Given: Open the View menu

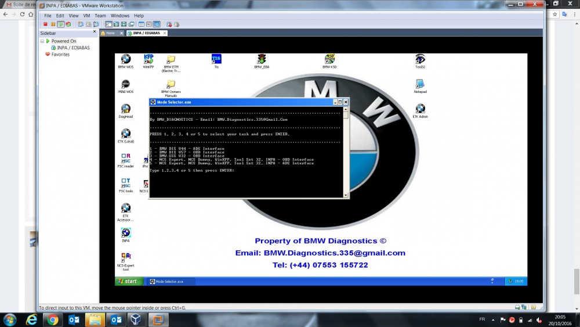Looking at the screenshot, I should [x=73, y=16].
